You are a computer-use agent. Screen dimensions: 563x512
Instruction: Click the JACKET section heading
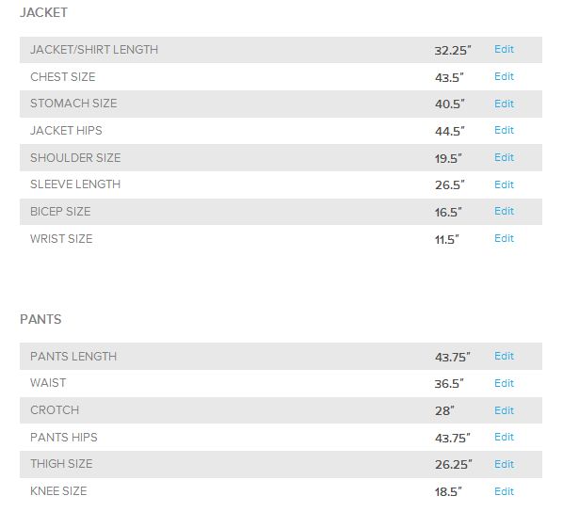click(x=44, y=12)
